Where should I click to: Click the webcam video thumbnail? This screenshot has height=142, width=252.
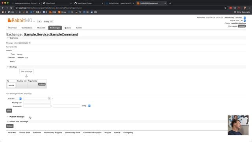pos(238,125)
